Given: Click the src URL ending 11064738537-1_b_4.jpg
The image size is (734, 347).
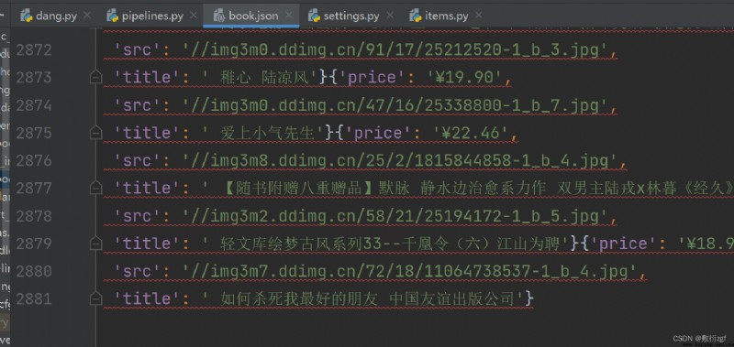Looking at the screenshot, I should (410, 271).
